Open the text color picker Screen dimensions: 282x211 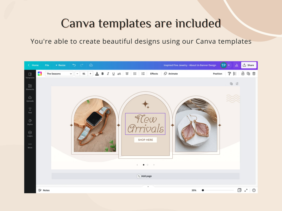point(97,74)
